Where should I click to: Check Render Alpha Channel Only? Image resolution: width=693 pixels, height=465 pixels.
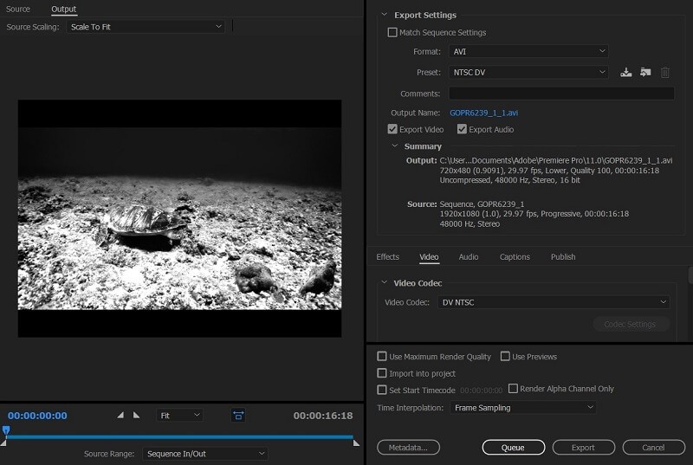513,388
